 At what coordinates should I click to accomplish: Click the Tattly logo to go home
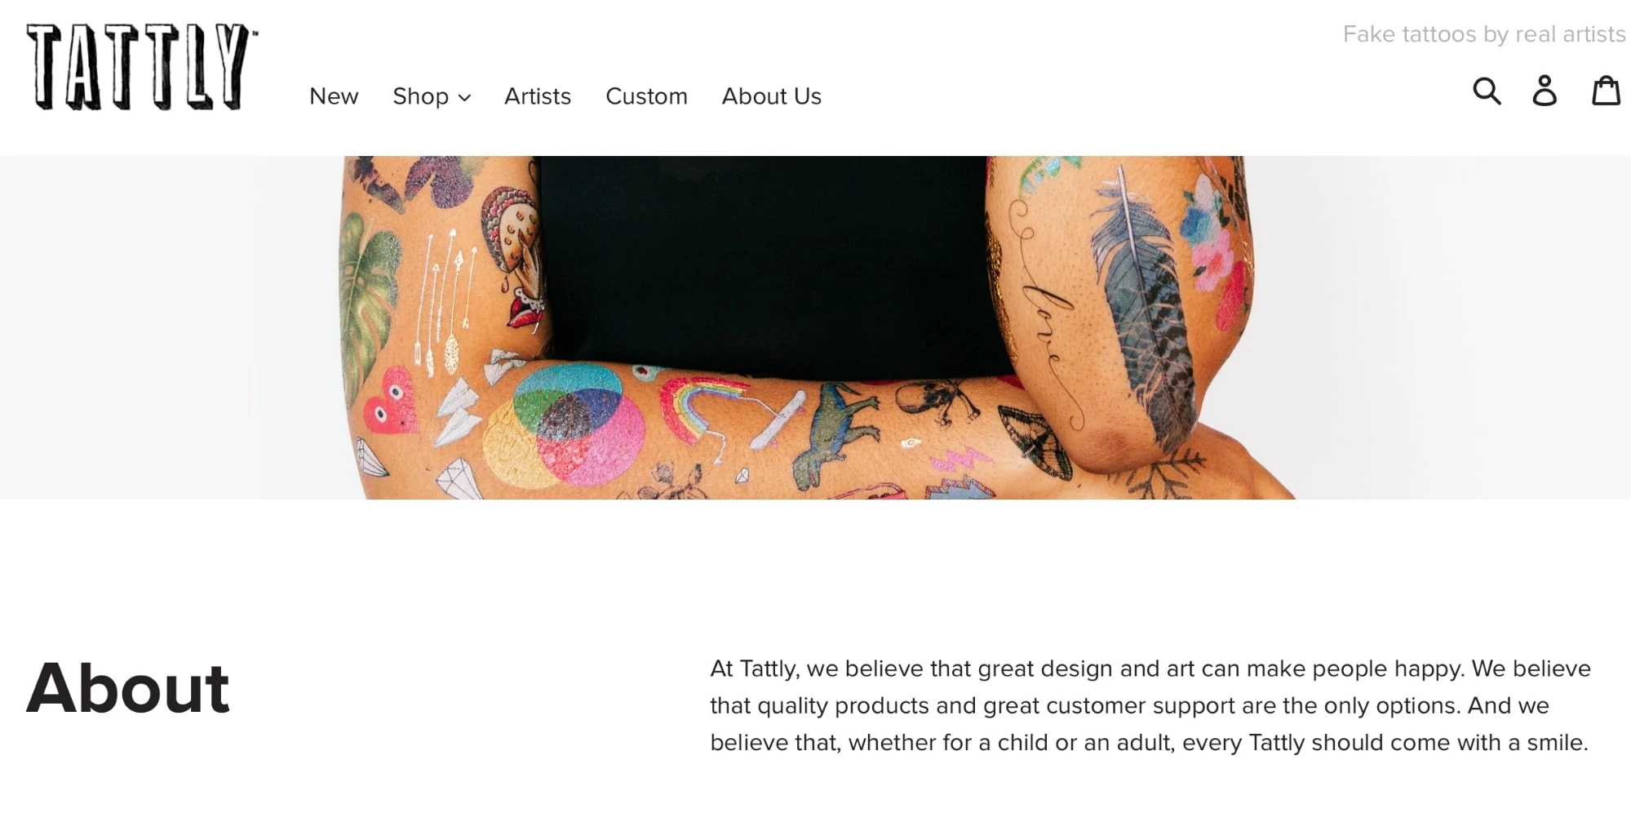coord(142,67)
